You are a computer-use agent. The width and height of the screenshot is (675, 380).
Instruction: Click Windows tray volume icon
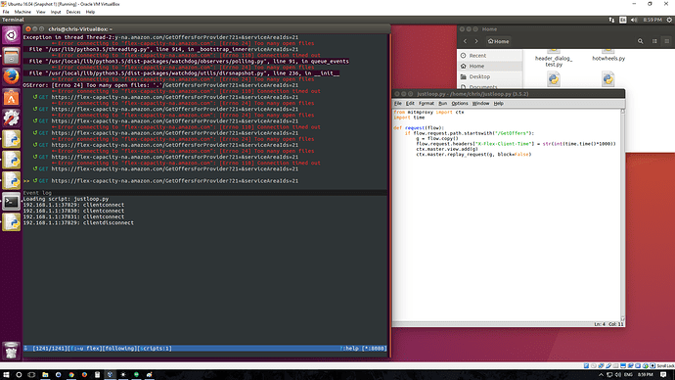coord(618,375)
